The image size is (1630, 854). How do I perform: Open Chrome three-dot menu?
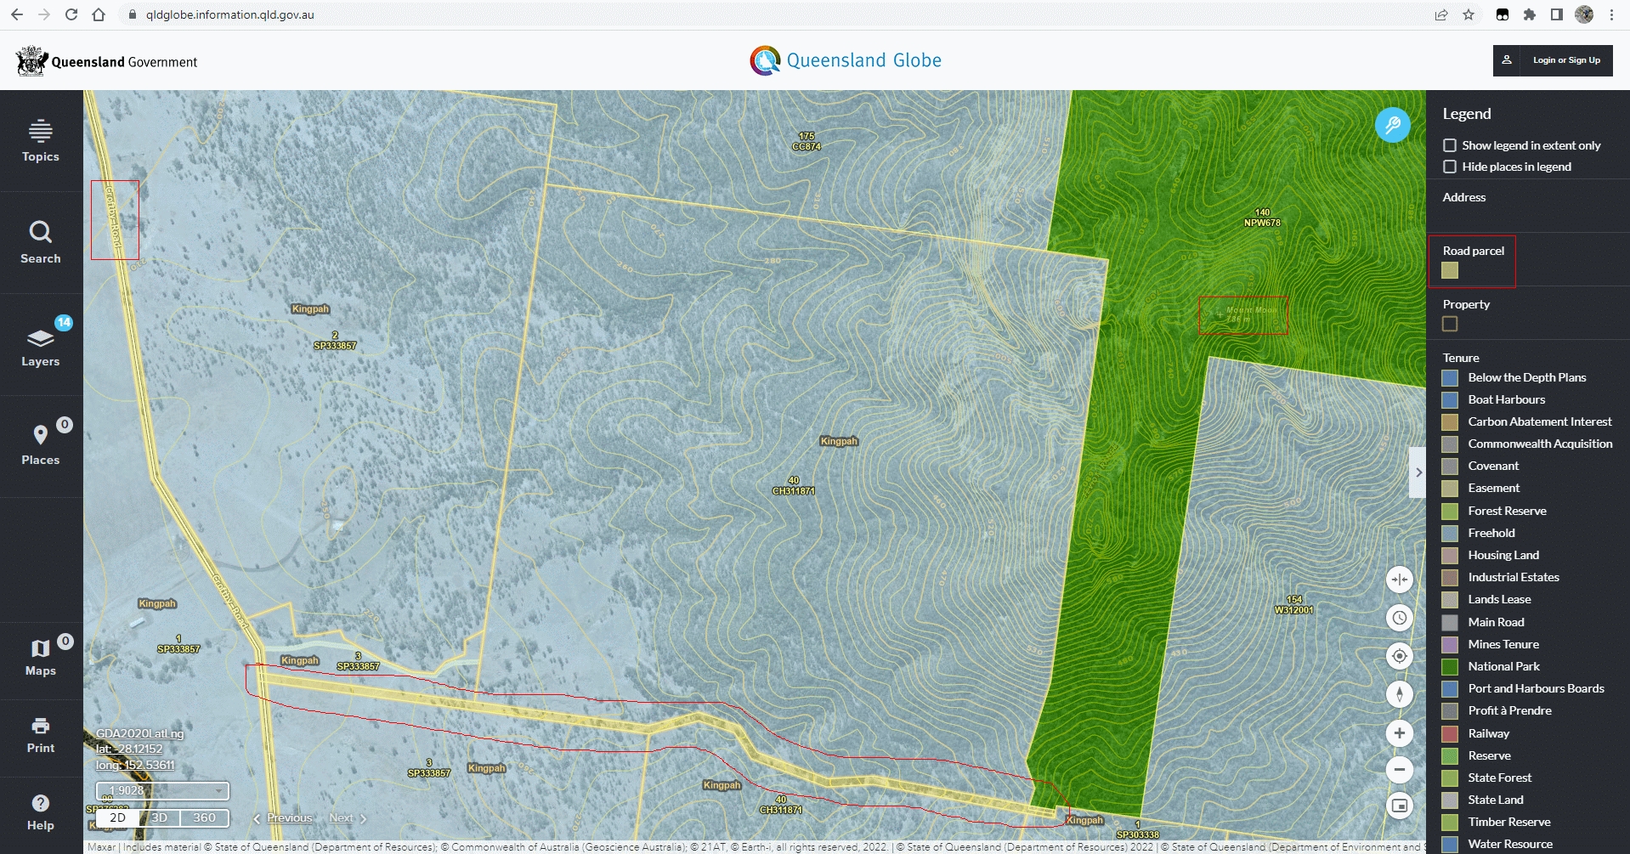pos(1611,14)
